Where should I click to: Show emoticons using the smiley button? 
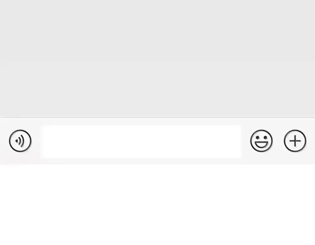click(x=261, y=141)
